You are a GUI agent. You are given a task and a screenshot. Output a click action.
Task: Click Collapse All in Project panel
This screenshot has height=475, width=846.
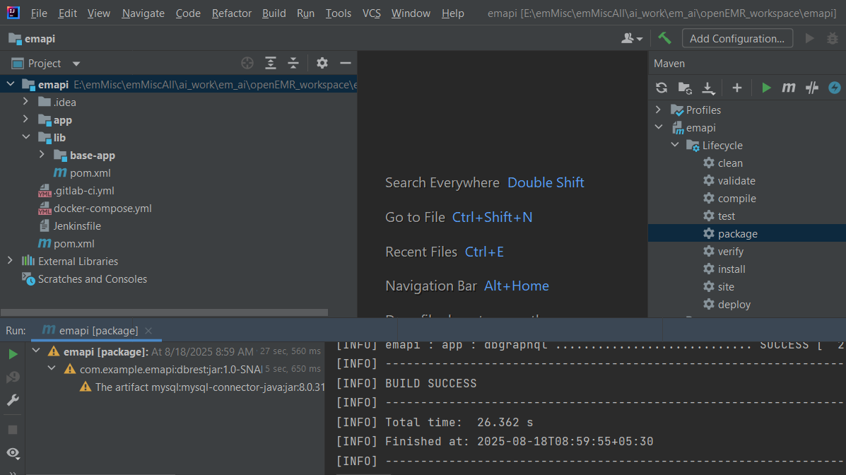click(293, 63)
